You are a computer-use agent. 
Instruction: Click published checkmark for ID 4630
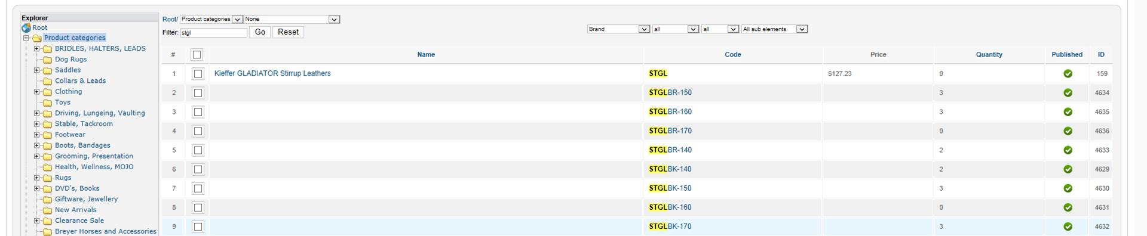tap(1068, 188)
